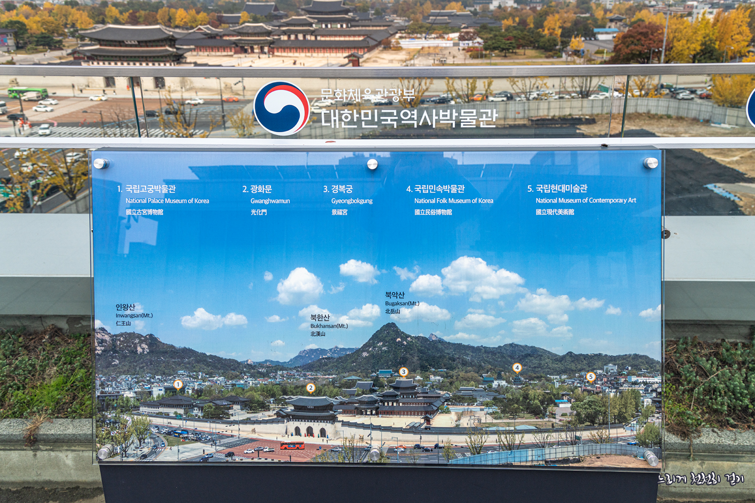Screen dimensions: 755x503
Task: Click the 대한민국역사박물관 title text
Action: [409, 118]
